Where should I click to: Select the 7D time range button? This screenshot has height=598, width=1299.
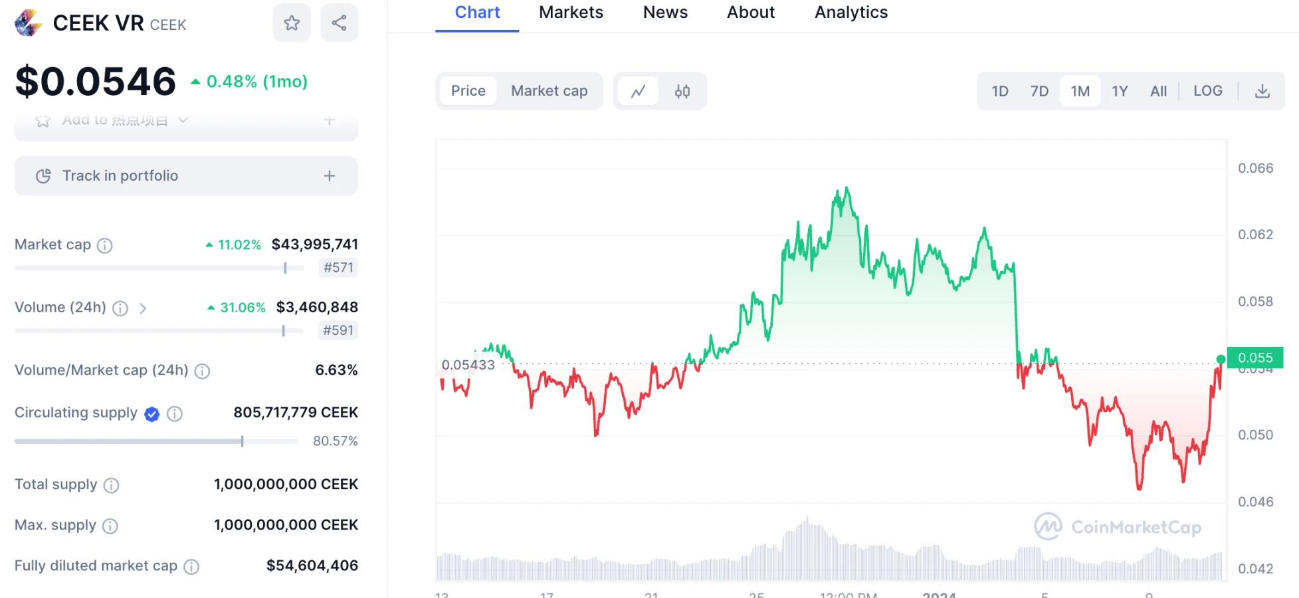point(1039,91)
